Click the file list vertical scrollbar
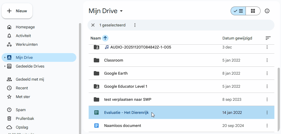The width and height of the screenshot is (281, 134). pos(278,98)
